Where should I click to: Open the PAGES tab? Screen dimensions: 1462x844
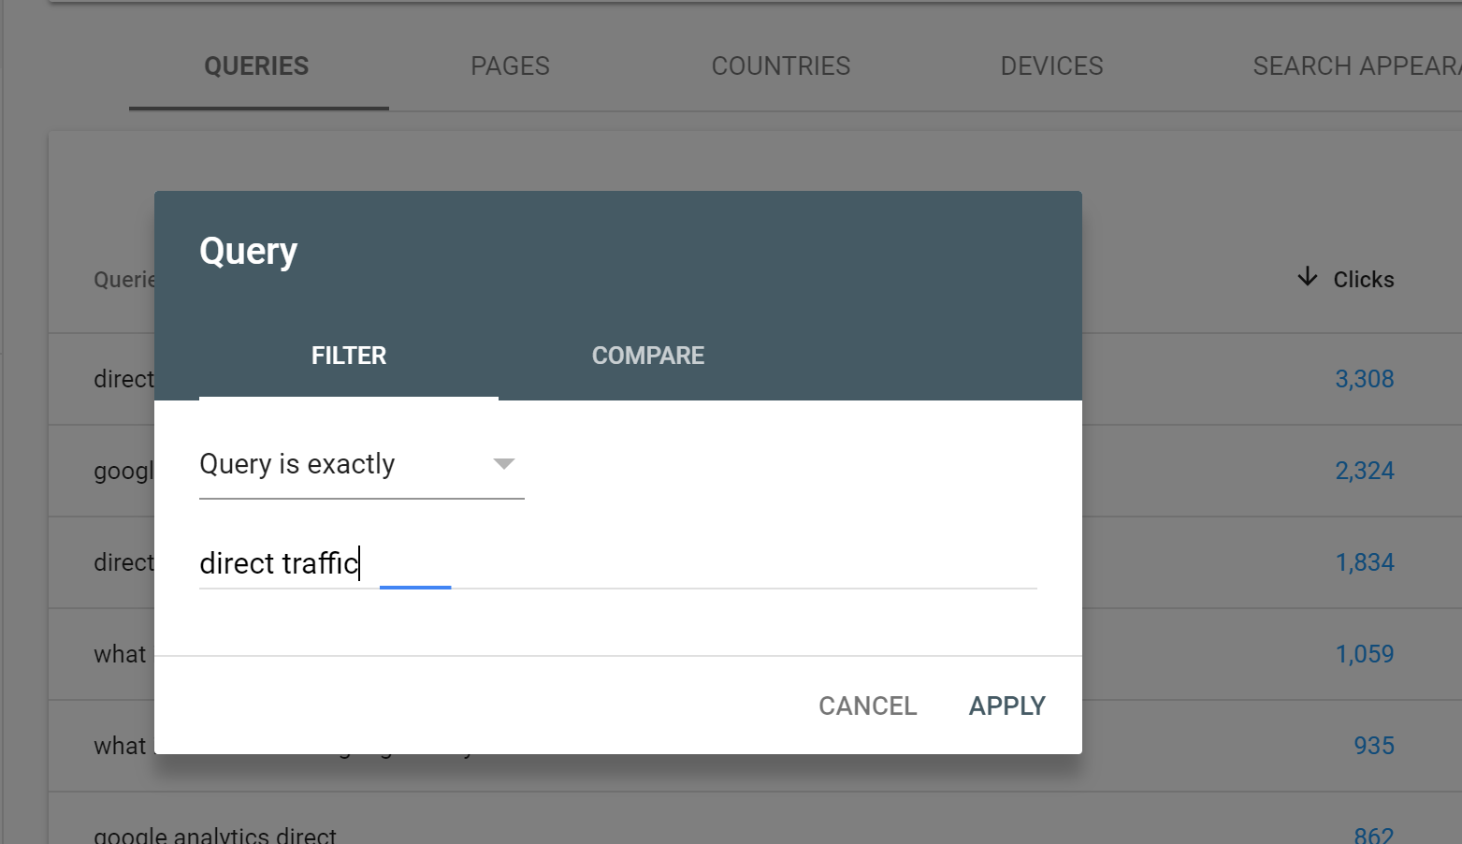[510, 66]
